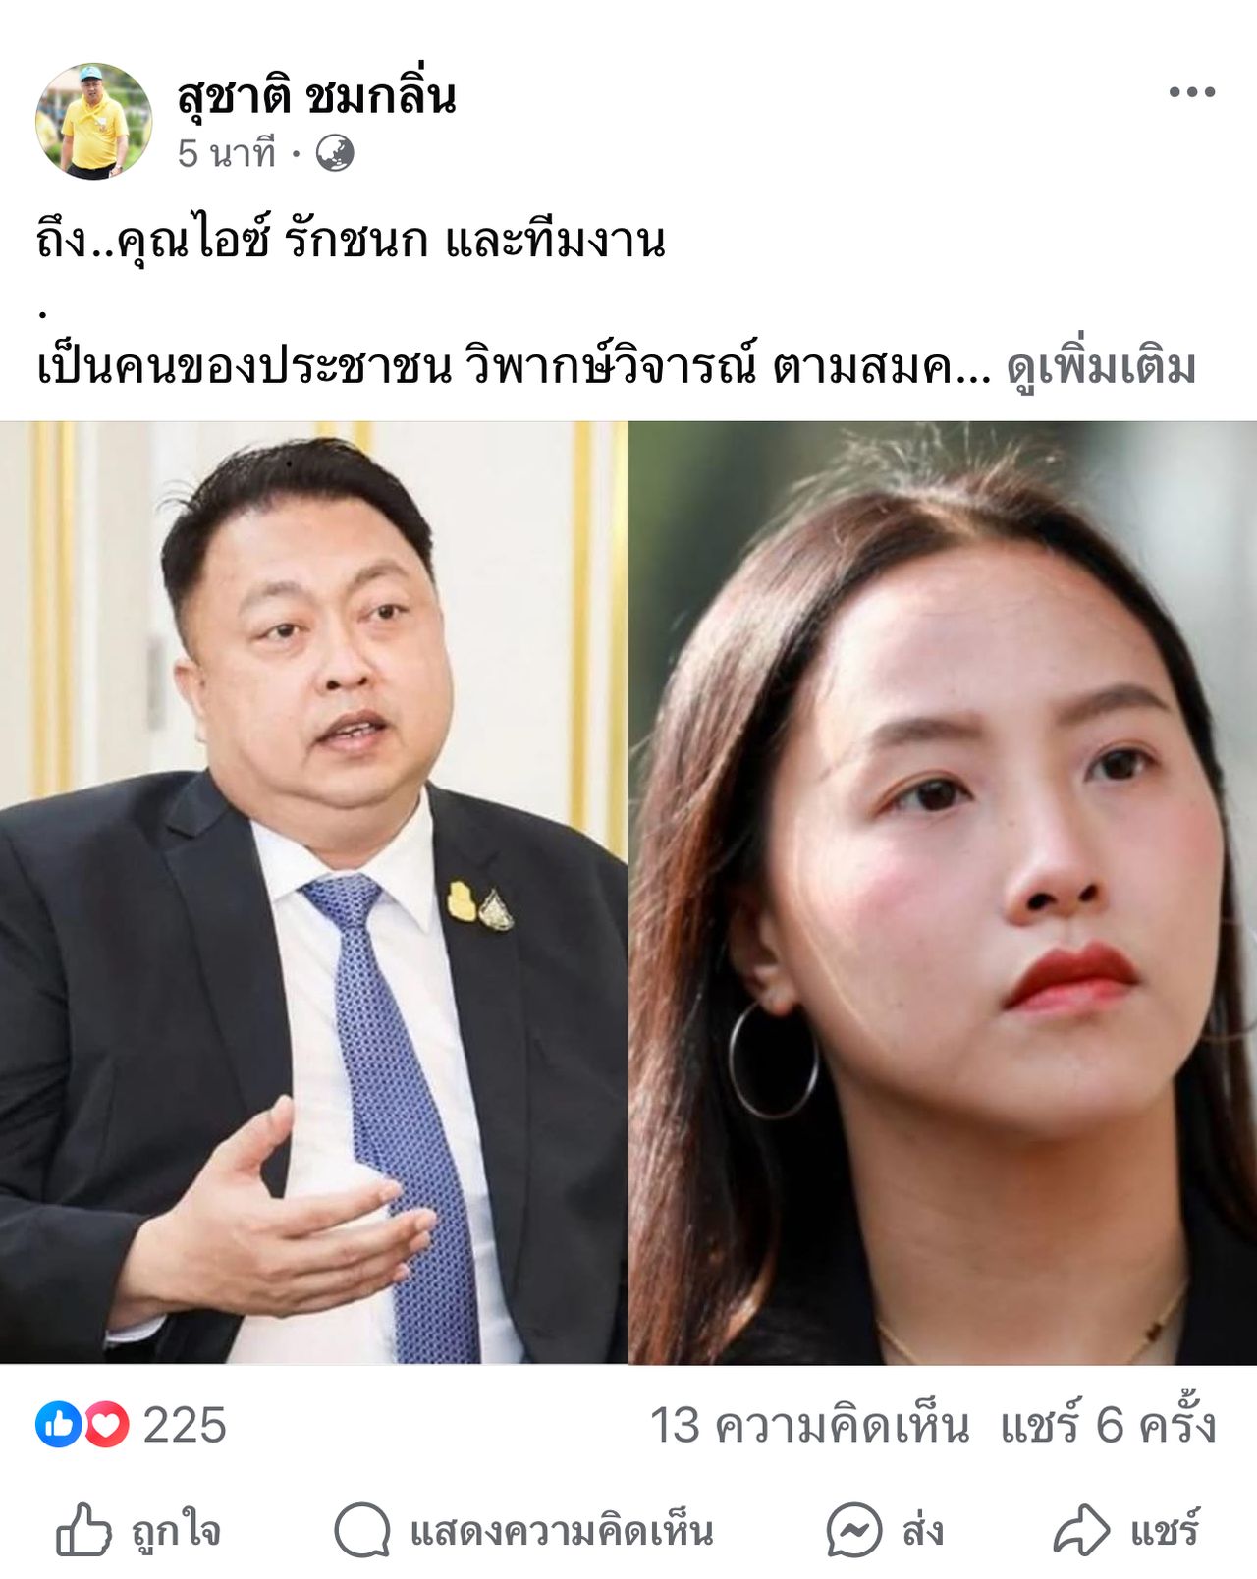Tap the comment speech bubble icon
The width and height of the screenshot is (1257, 1579).
[362, 1530]
